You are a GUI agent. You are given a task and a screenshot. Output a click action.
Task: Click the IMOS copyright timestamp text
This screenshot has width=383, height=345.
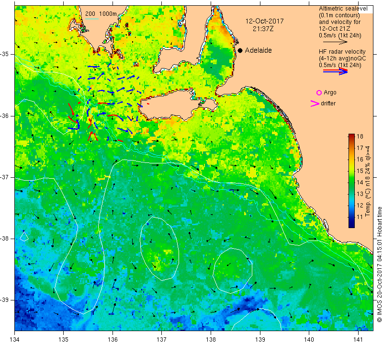[x=379, y=264]
